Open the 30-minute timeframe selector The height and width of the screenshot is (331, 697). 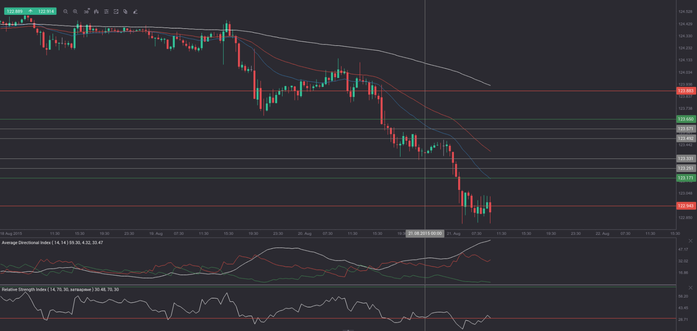(x=86, y=11)
